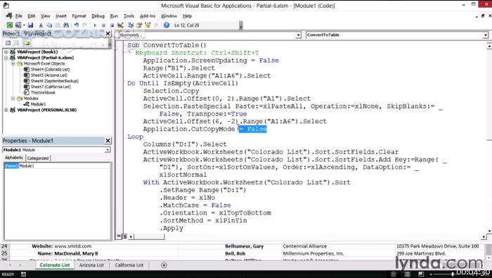
Task: Expand VBAProject (PERSONAL.XLSB) tree node
Action: point(6,110)
